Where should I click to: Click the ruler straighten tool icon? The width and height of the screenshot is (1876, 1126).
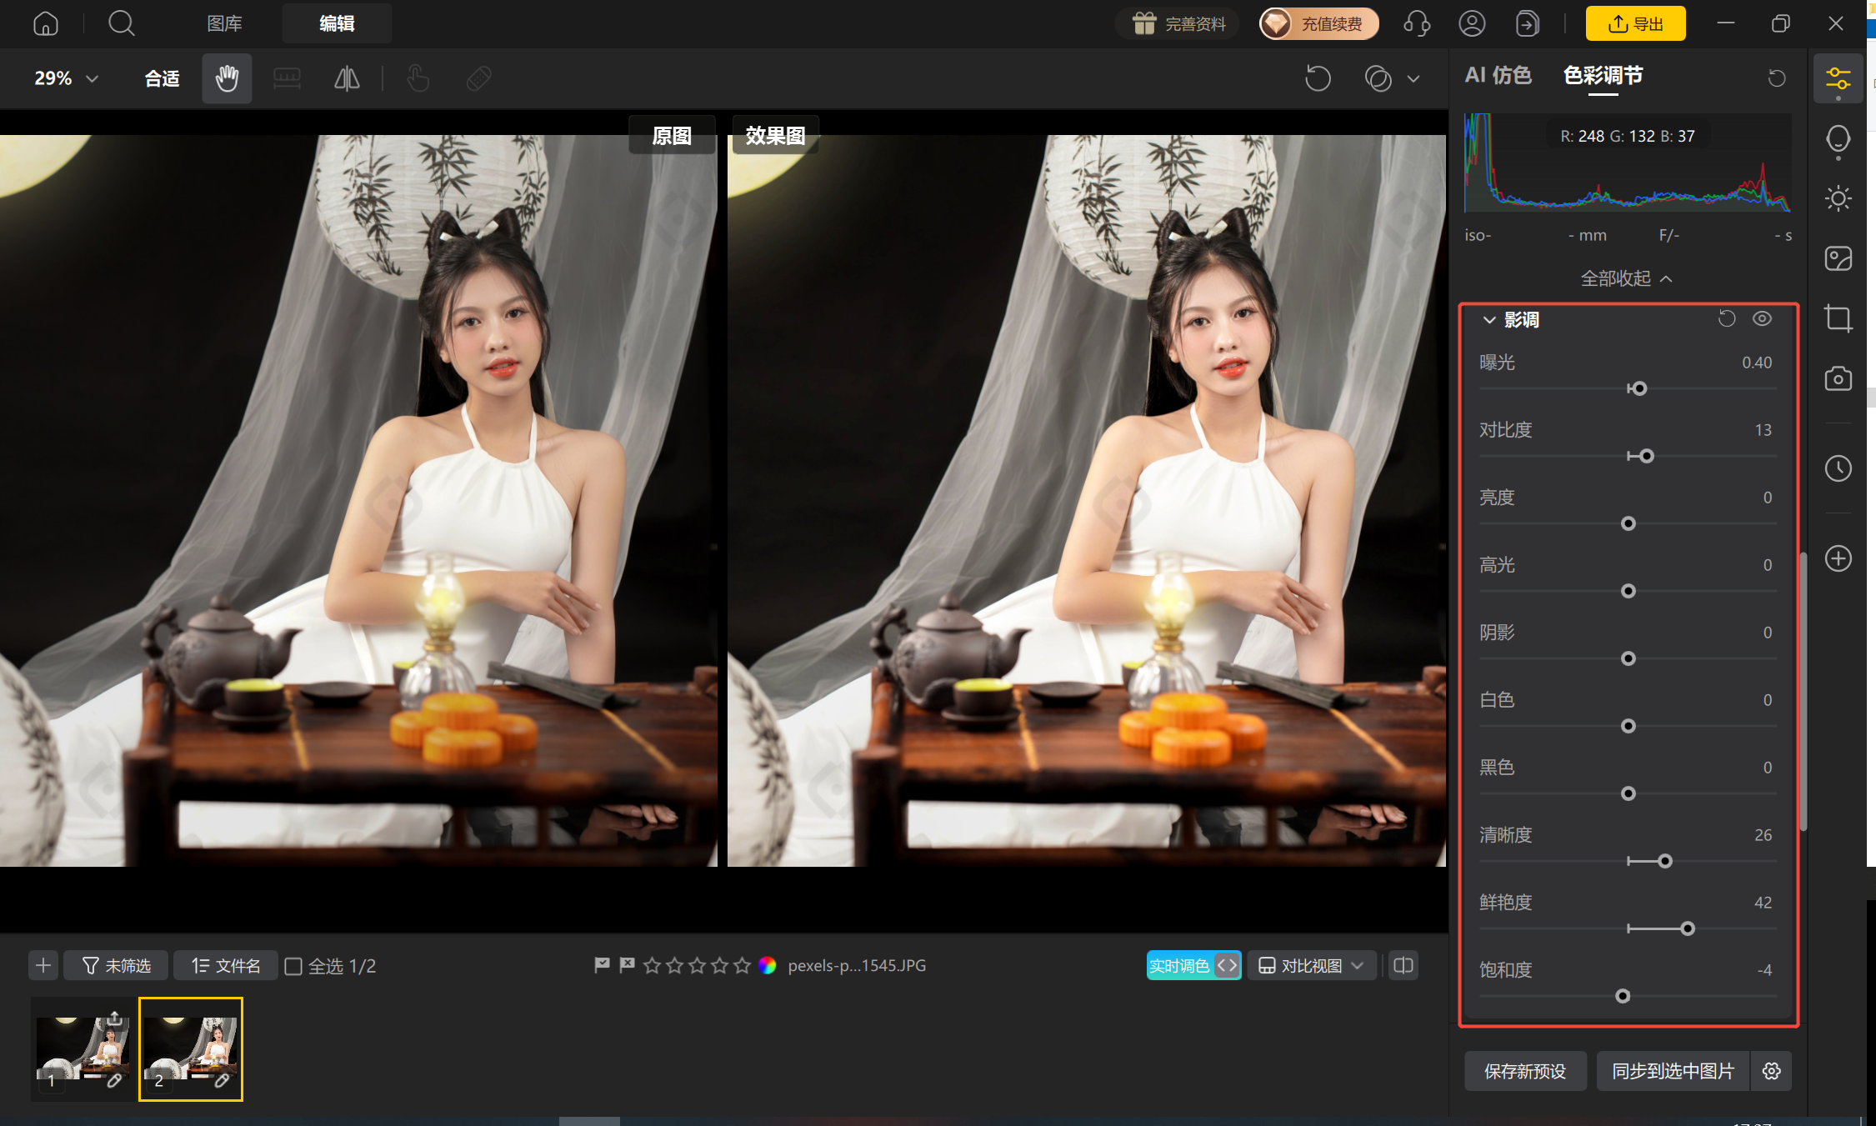point(287,78)
